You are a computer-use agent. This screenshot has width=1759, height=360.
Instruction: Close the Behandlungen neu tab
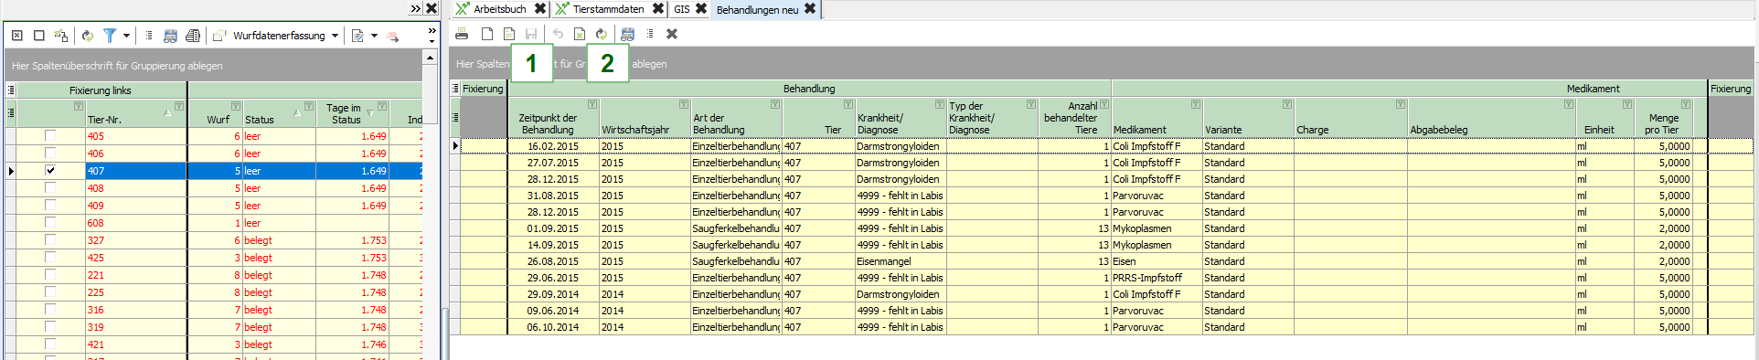click(810, 8)
